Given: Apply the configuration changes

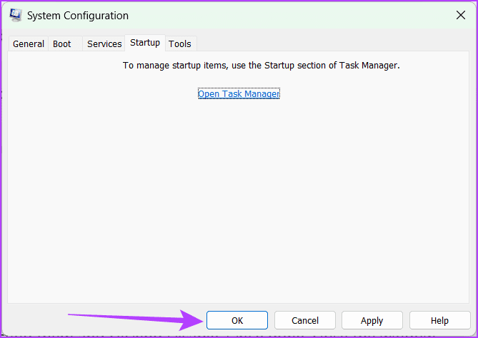Looking at the screenshot, I should click(x=372, y=321).
